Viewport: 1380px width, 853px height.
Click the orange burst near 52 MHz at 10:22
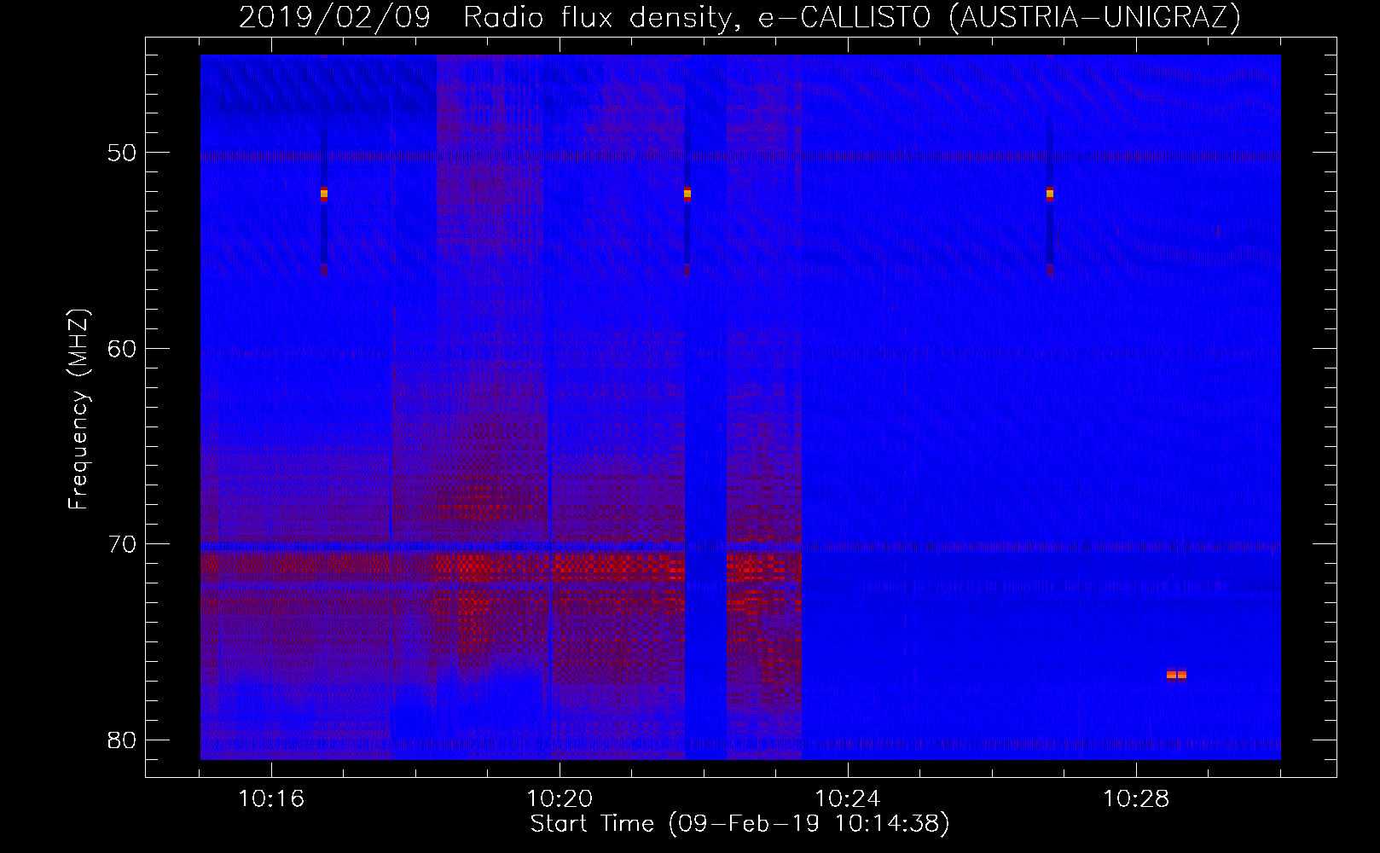687,194
